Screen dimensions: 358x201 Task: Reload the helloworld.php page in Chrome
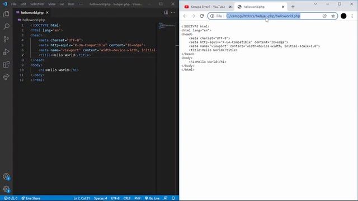point(201,16)
